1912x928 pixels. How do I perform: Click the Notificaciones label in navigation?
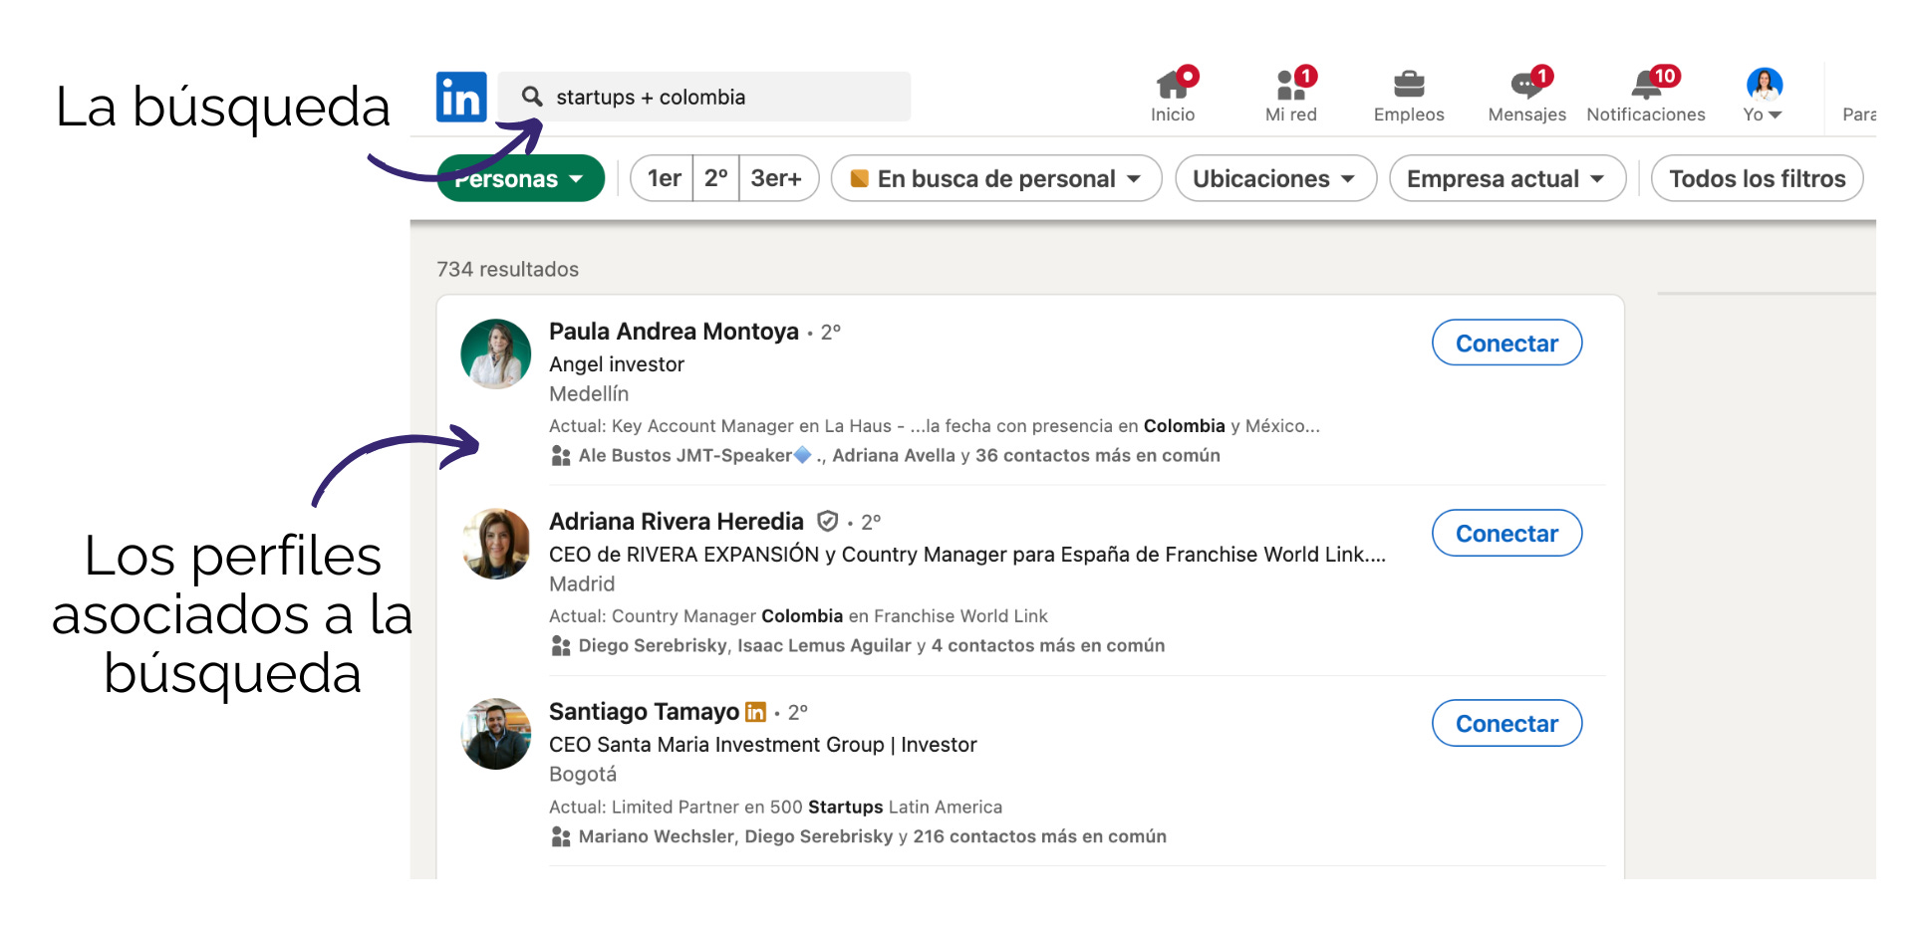click(1646, 115)
